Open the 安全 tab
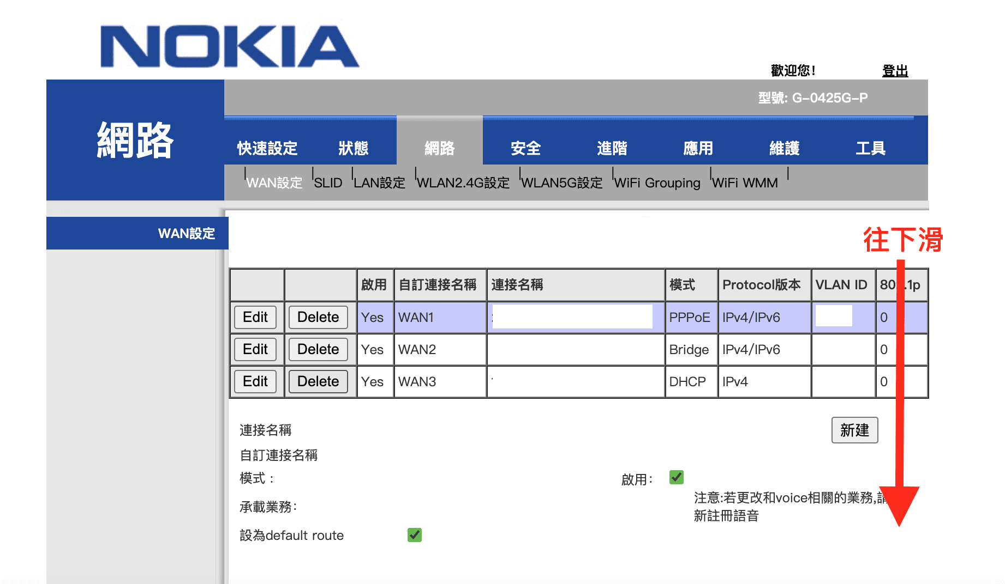Screen dimensions: 1005x584 [x=526, y=148]
